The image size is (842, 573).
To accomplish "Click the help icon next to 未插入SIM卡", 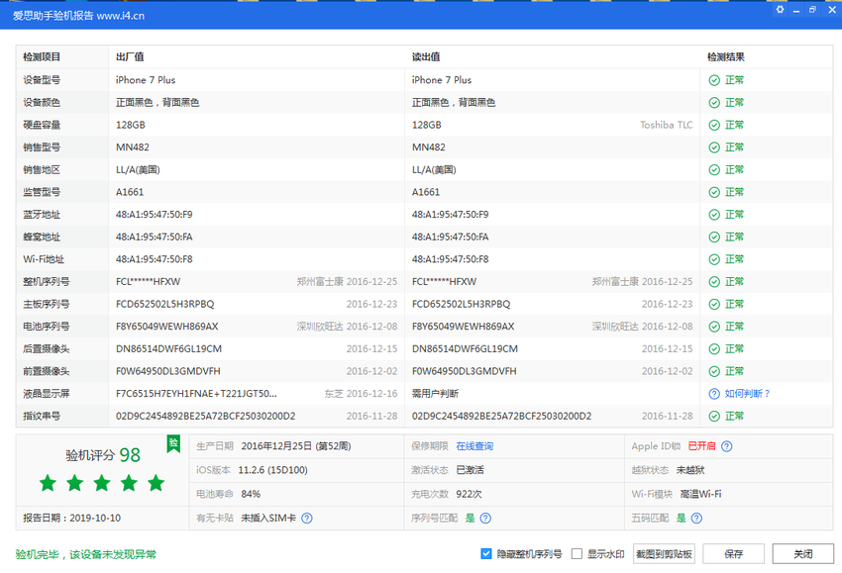I will pyautogui.click(x=307, y=519).
